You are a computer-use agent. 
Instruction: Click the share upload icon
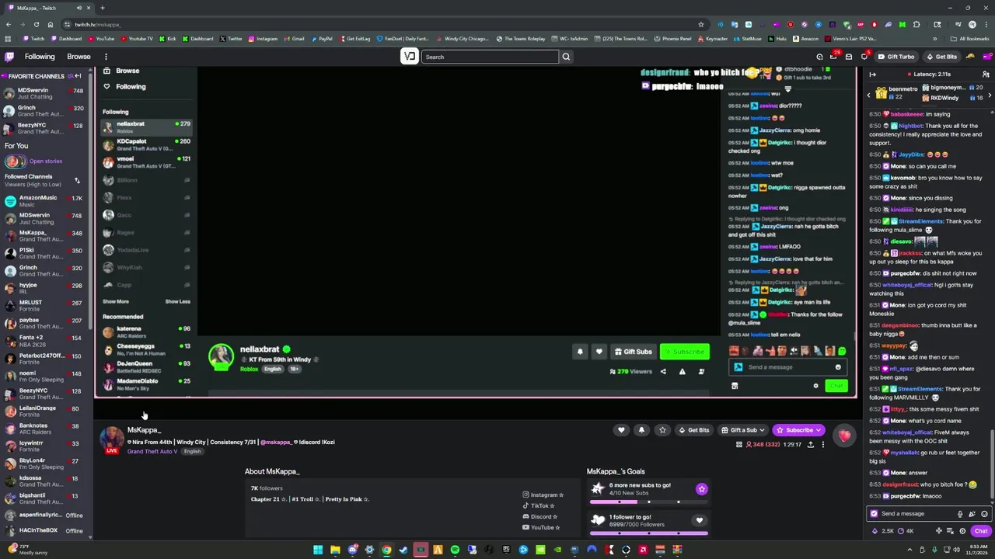[810, 445]
